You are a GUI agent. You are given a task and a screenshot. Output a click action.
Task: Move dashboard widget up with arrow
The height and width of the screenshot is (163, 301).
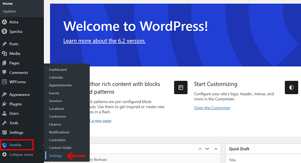tap(200, 149)
